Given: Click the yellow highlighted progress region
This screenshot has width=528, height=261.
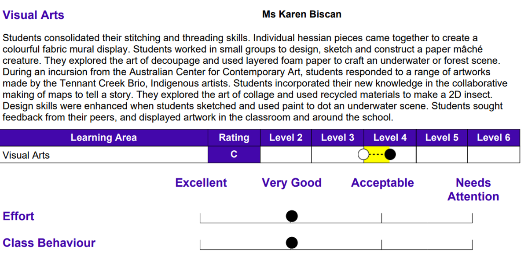Looking at the screenshot, I should pos(377,155).
